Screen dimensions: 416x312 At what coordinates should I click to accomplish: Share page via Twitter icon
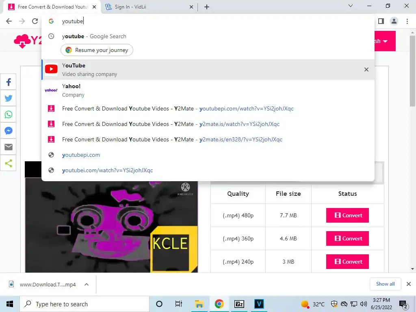(8, 98)
